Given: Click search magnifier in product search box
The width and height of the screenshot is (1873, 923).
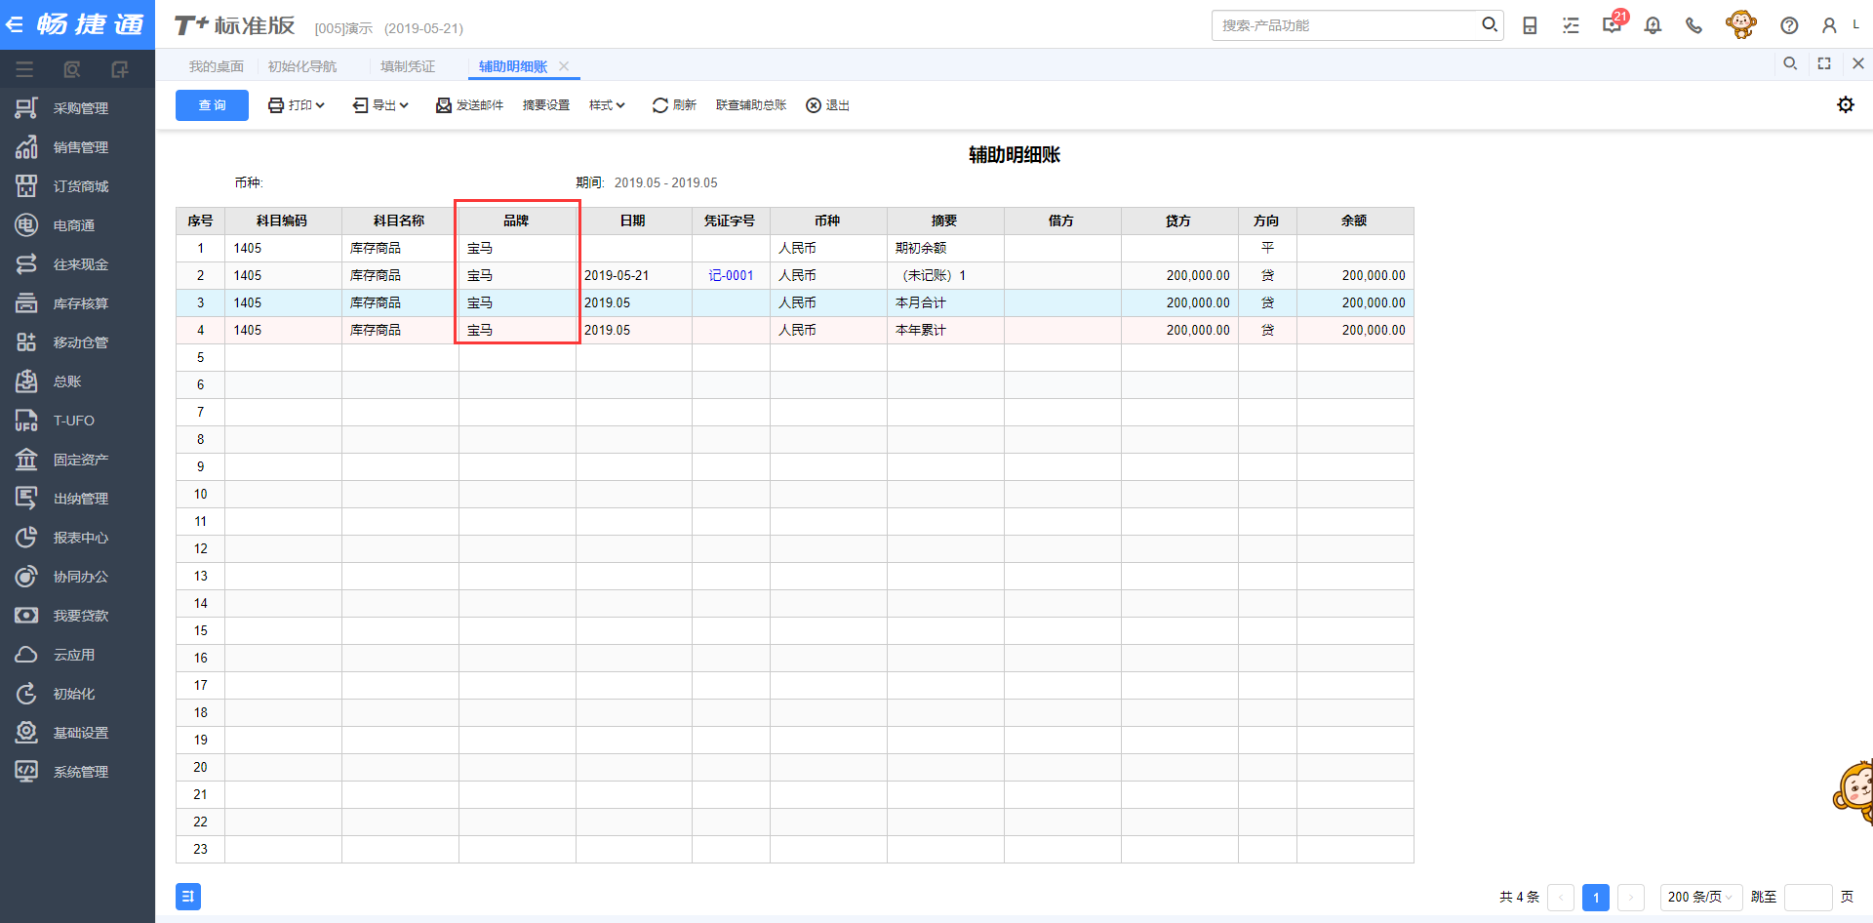Looking at the screenshot, I should (x=1489, y=24).
